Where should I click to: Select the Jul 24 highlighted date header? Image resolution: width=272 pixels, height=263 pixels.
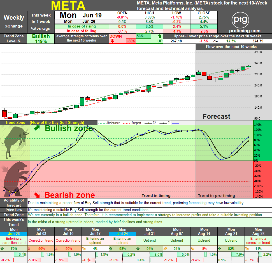pyautogui.click(x=122, y=234)
